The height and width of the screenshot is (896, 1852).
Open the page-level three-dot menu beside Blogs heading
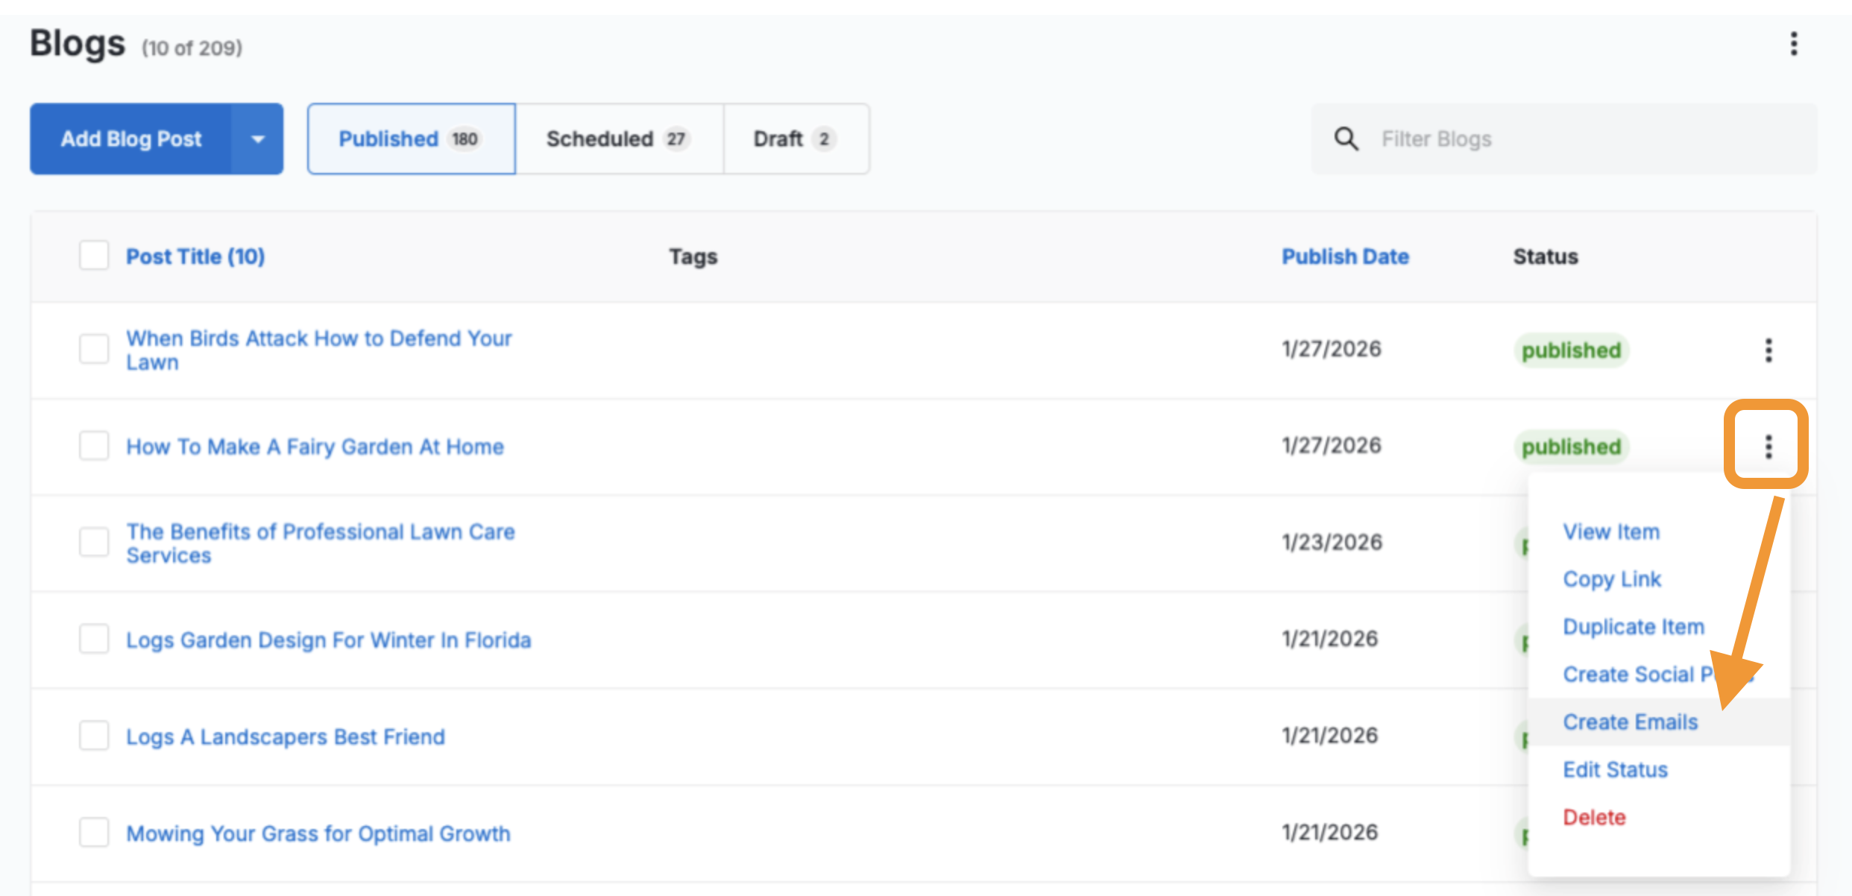click(x=1793, y=44)
